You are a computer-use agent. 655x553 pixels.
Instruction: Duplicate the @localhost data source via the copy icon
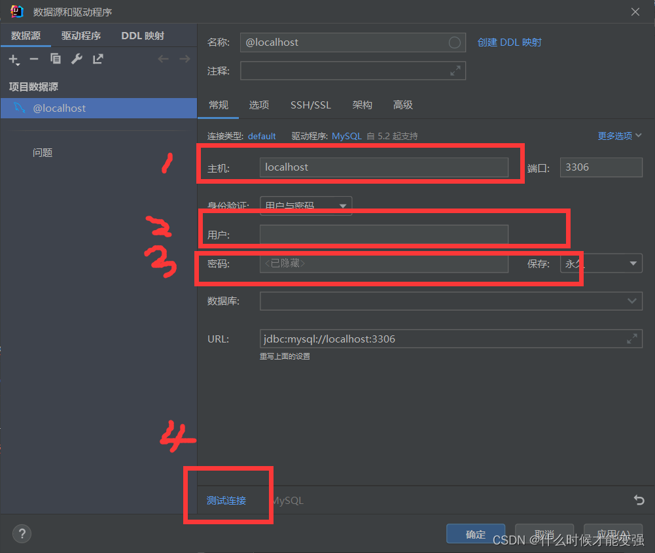tap(56, 59)
